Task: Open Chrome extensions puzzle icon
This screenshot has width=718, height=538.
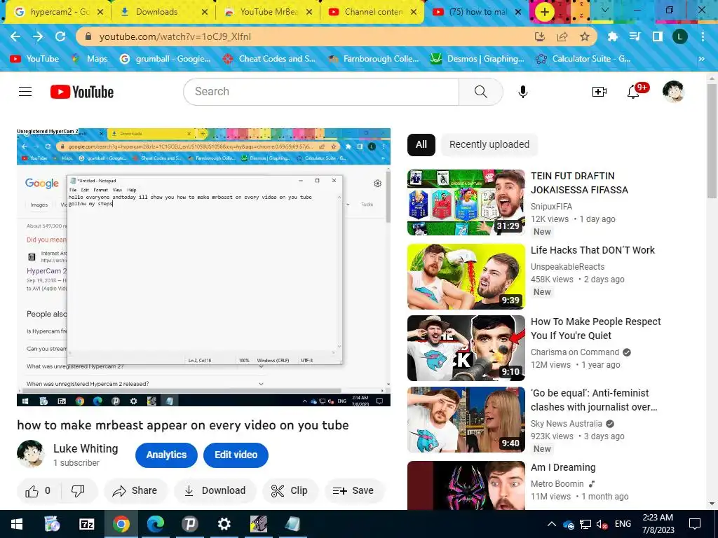Action: click(x=612, y=36)
